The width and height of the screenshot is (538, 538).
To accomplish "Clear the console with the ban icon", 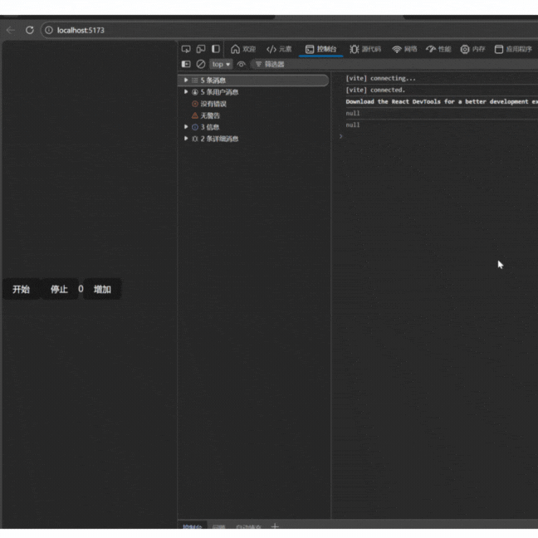I will (201, 64).
